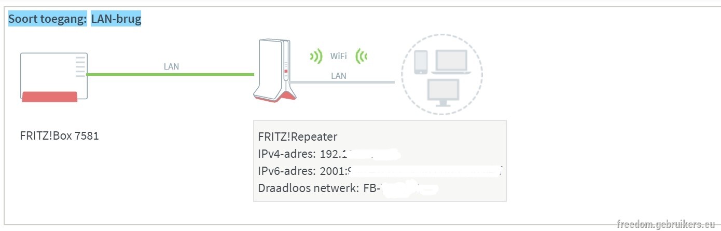Click the freedom.gebruikers.eu watermark
The image size is (721, 231).
pyautogui.click(x=666, y=224)
